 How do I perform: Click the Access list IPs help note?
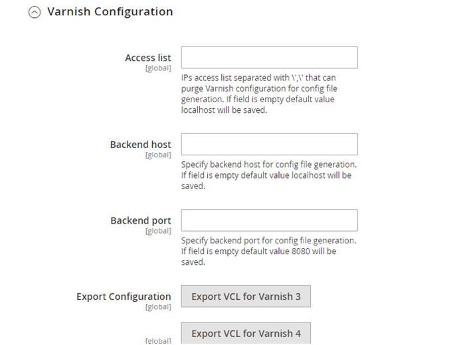(x=258, y=94)
